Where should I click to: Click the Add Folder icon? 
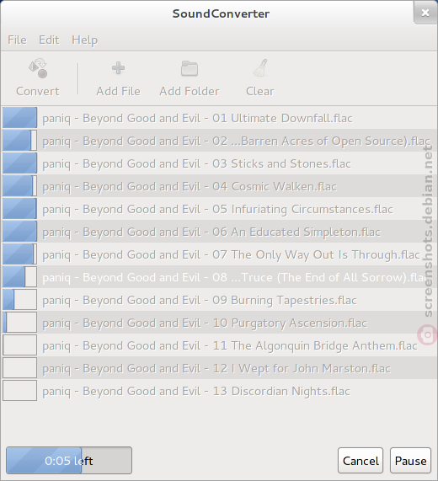(x=190, y=68)
